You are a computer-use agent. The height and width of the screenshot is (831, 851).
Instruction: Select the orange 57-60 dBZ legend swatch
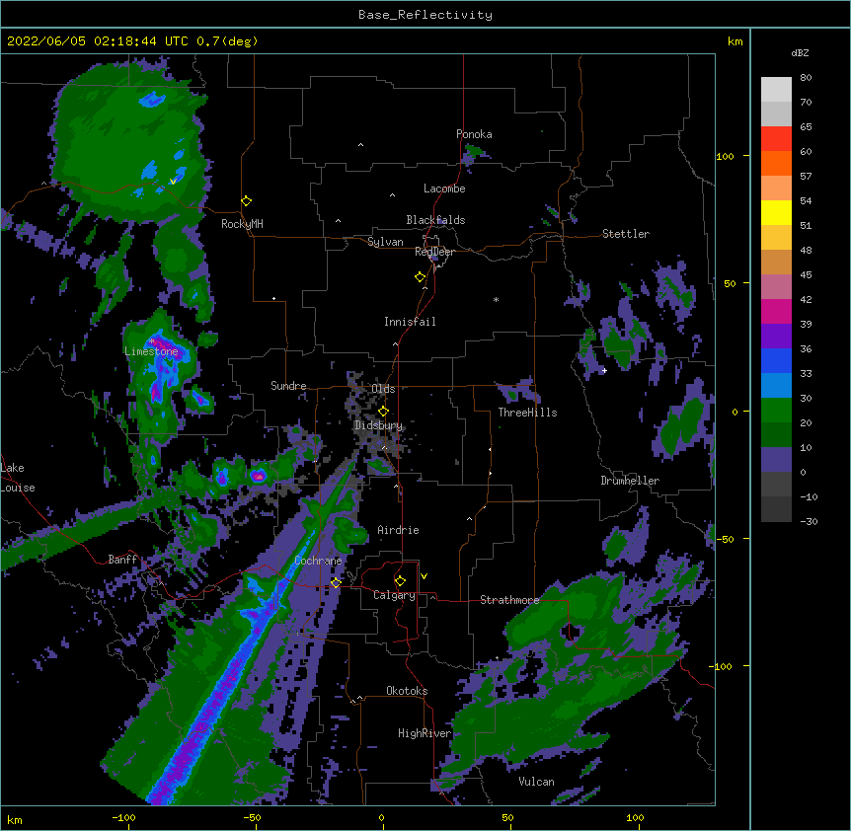[x=776, y=164]
